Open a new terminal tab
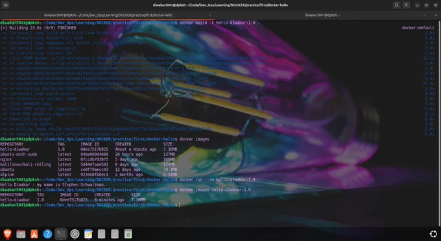Viewport: 441px width, 241px height. (x=5, y=5)
